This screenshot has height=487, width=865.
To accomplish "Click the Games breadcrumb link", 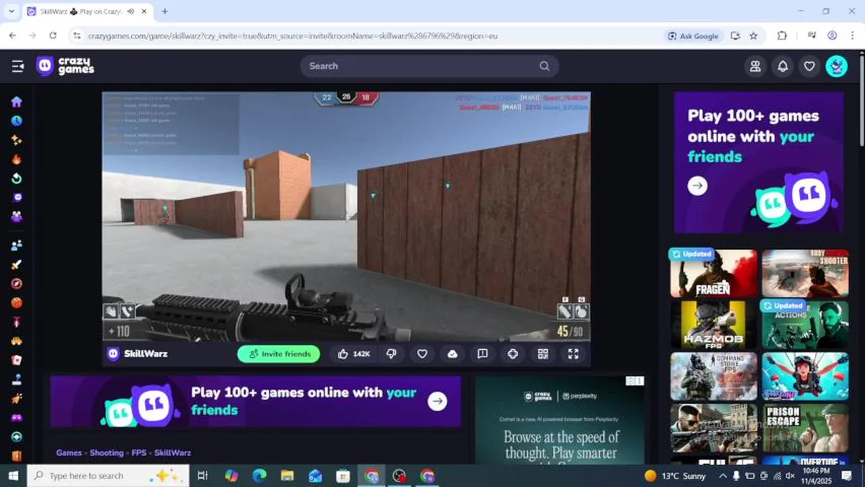I will tap(69, 453).
